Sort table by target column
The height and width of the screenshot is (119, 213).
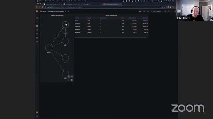(x=89, y=18)
